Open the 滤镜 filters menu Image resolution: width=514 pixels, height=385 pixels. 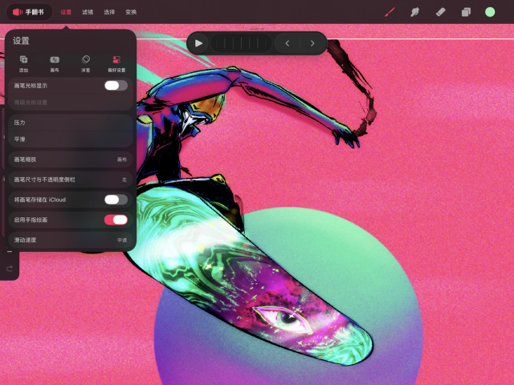point(88,12)
